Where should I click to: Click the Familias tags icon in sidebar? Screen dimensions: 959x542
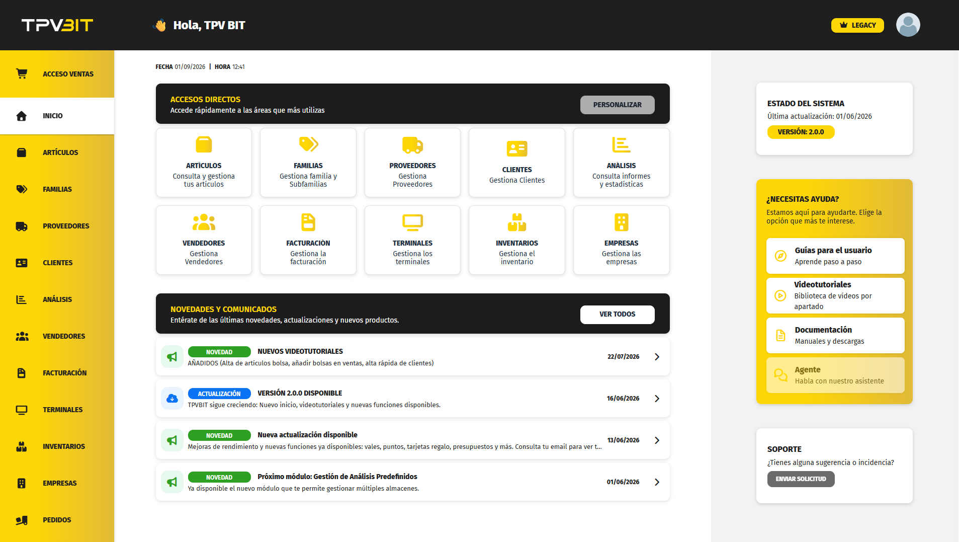coord(22,189)
